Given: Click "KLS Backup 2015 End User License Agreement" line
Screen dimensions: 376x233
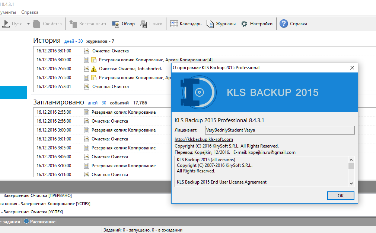Looking at the screenshot, I should [222, 182].
